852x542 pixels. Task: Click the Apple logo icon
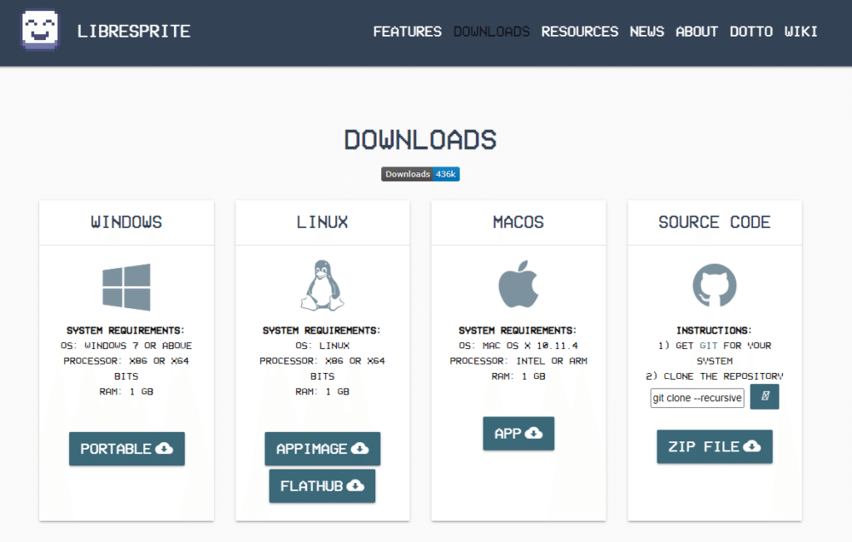click(x=518, y=284)
